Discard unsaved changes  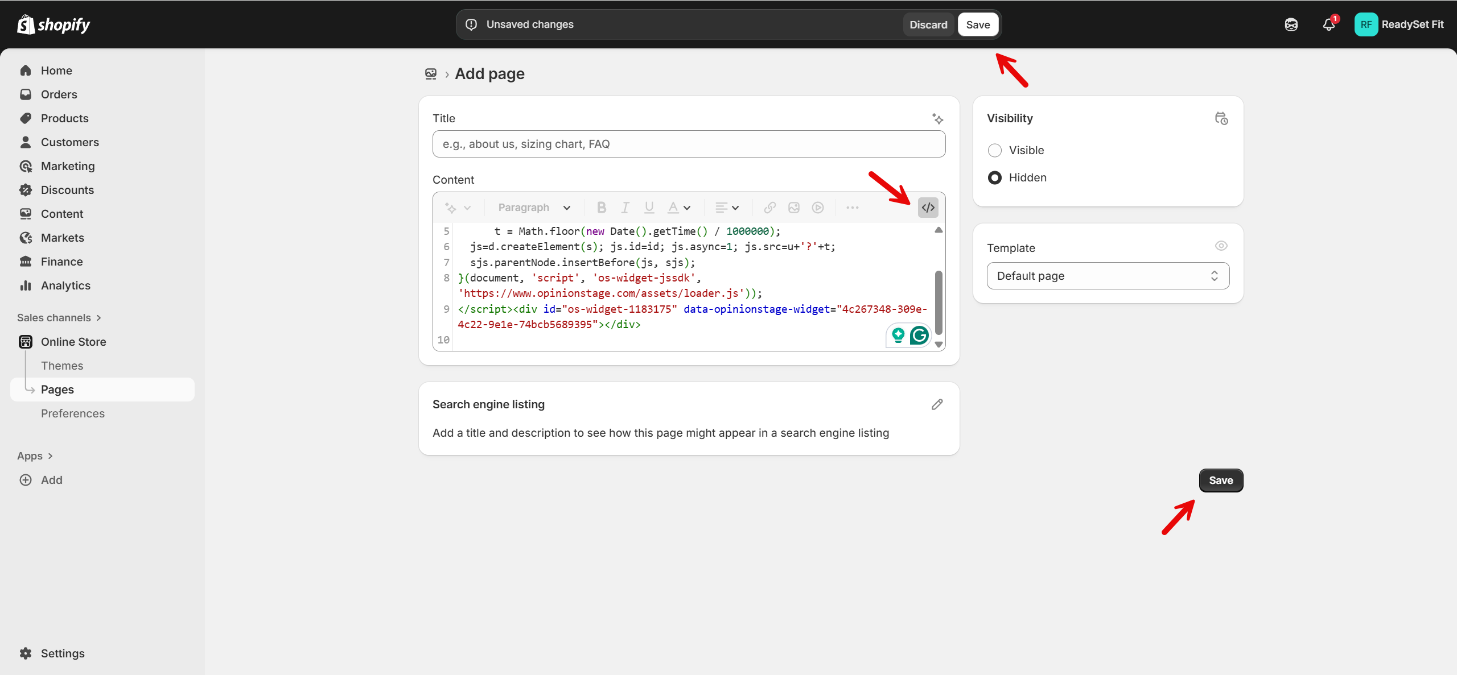928,24
